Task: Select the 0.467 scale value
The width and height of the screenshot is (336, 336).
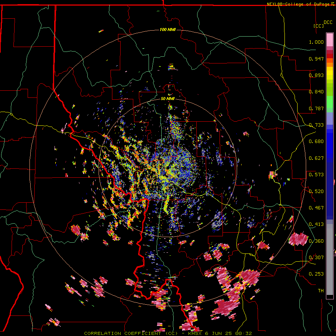Action: (316, 208)
